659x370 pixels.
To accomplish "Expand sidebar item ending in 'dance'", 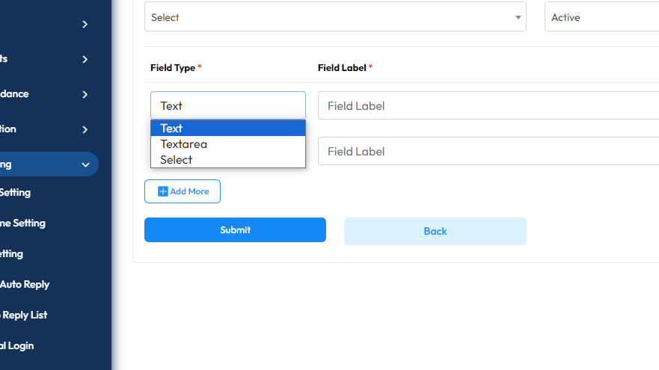I will (85, 94).
